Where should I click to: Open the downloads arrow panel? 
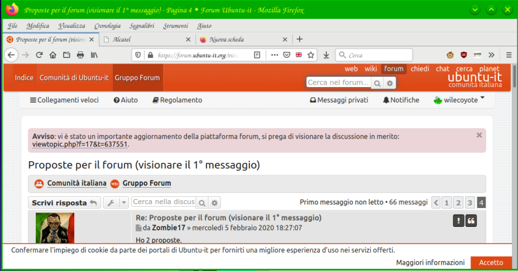326,55
